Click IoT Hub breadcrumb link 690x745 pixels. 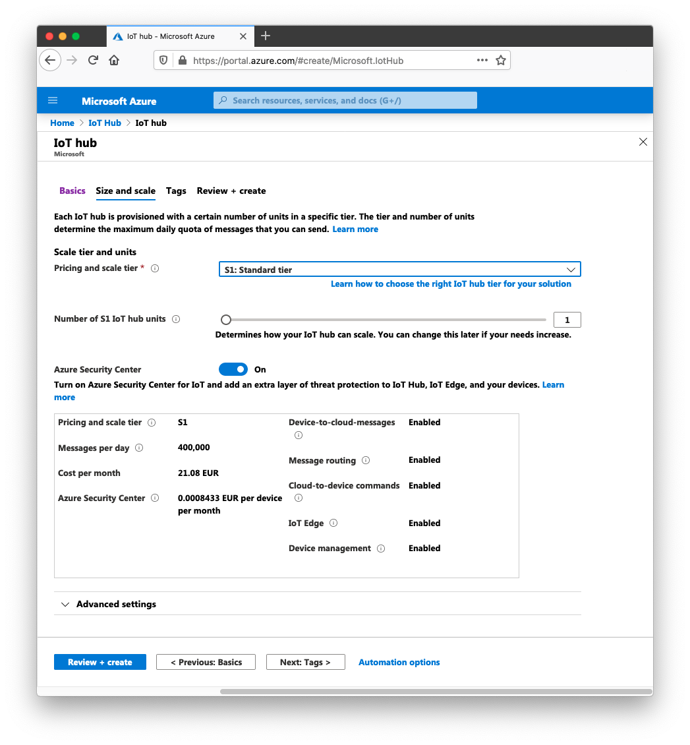[x=105, y=123]
